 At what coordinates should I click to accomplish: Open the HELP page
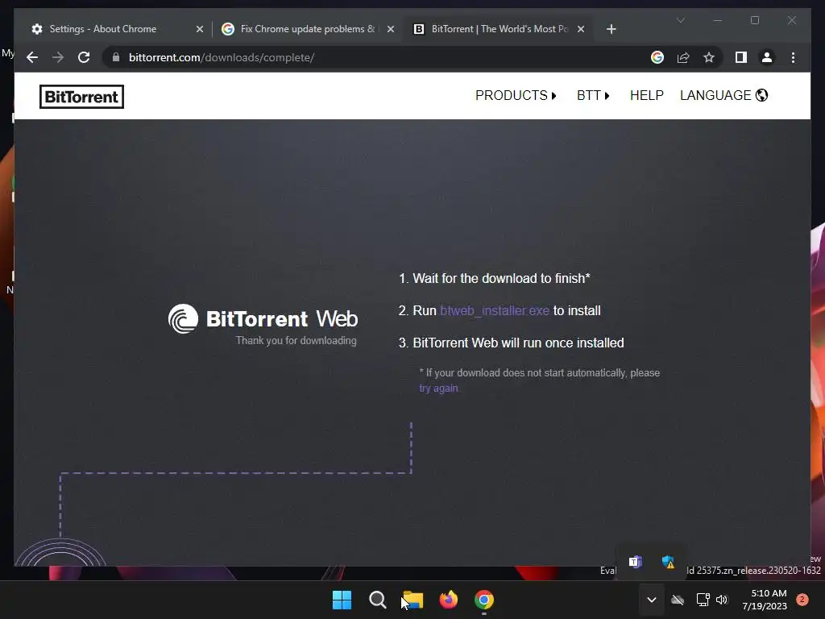(x=647, y=95)
